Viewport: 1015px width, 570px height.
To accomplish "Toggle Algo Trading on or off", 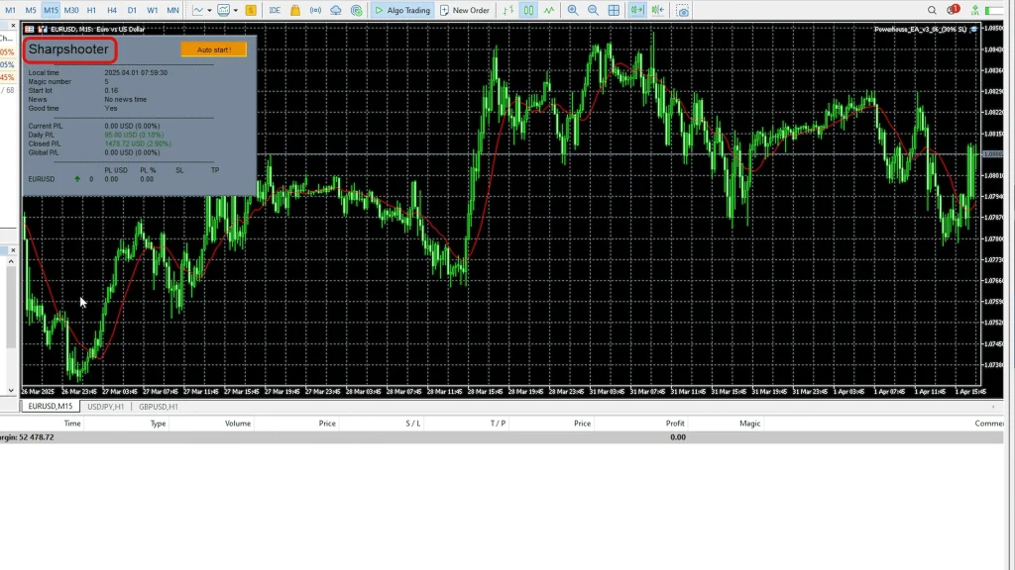I will pos(401,10).
